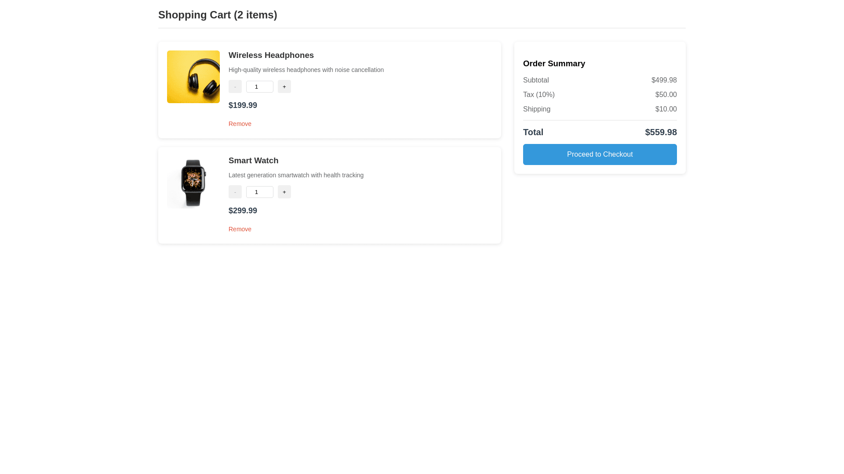Click the Shipping cost $10.00
Image resolution: width=844 pixels, height=474 pixels.
pos(666,109)
